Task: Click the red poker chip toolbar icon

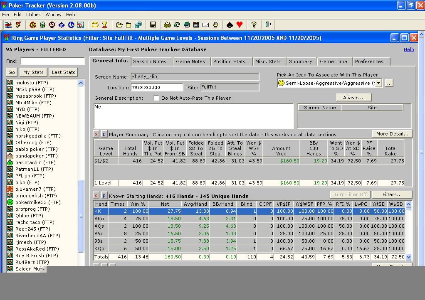Action: (52, 25)
